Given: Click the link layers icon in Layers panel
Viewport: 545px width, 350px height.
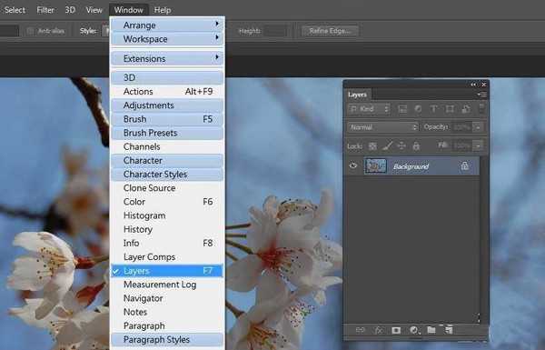Looking at the screenshot, I should pos(360,329).
